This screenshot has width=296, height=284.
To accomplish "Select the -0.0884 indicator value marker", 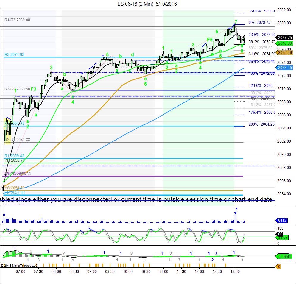I will pos(284,256).
